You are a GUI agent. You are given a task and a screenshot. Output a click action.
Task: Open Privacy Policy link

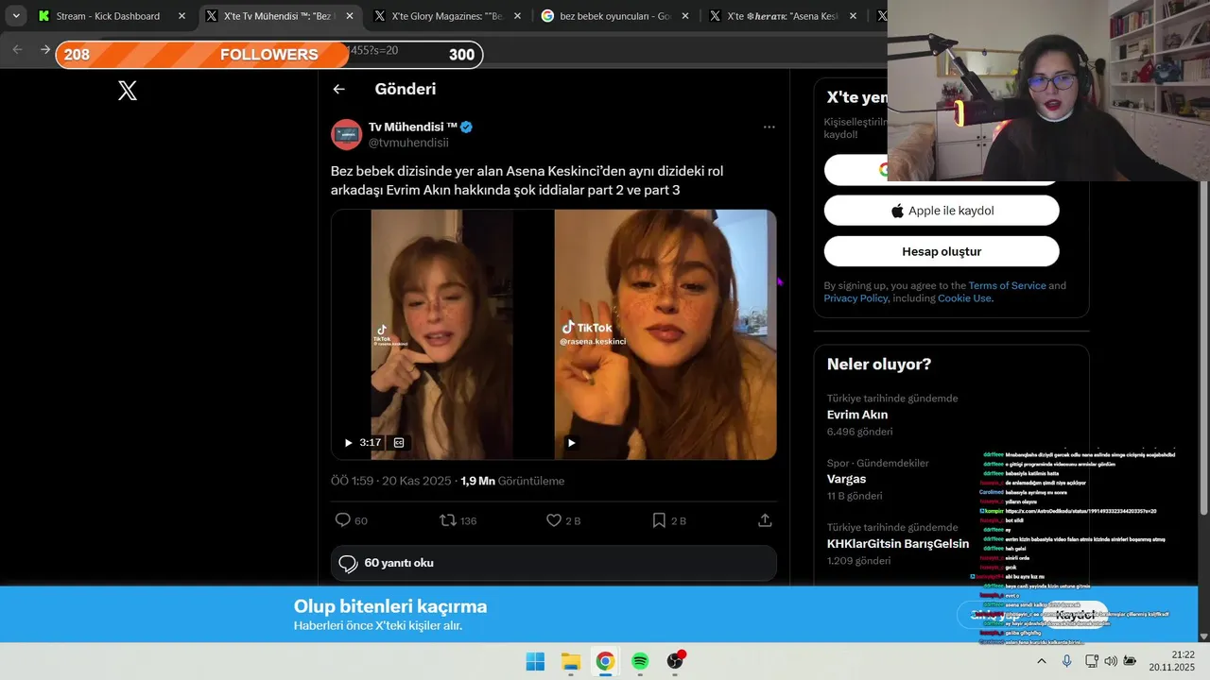point(856,298)
